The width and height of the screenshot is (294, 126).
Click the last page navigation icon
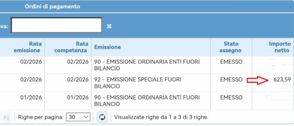point(6,117)
